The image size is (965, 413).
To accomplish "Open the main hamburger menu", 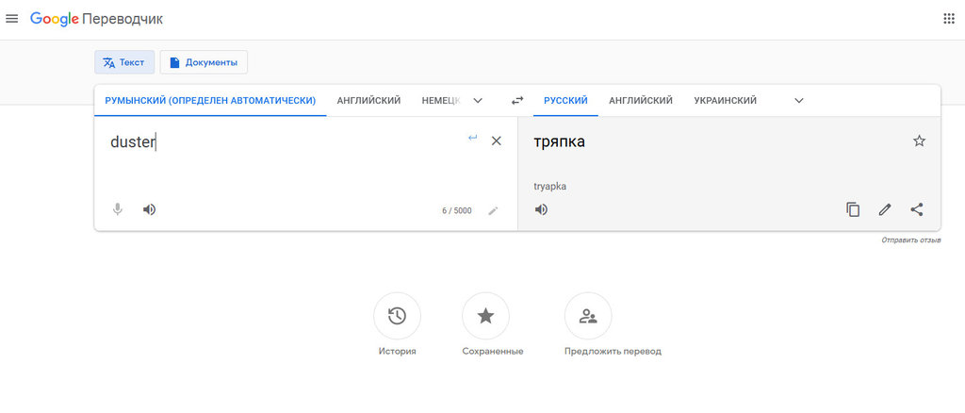I will (11, 19).
